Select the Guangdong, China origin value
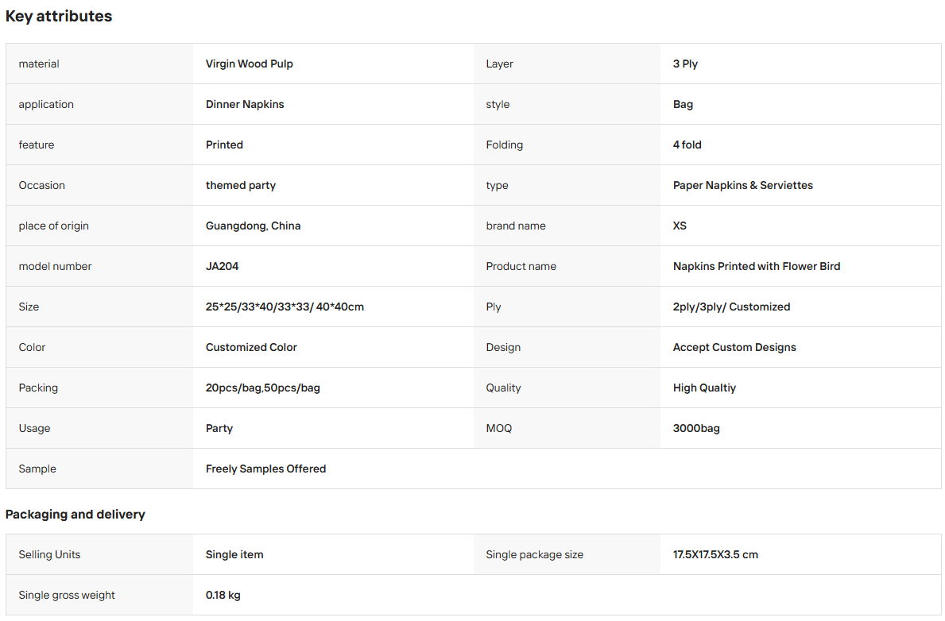Viewport: 945px width, 621px height. pos(253,226)
